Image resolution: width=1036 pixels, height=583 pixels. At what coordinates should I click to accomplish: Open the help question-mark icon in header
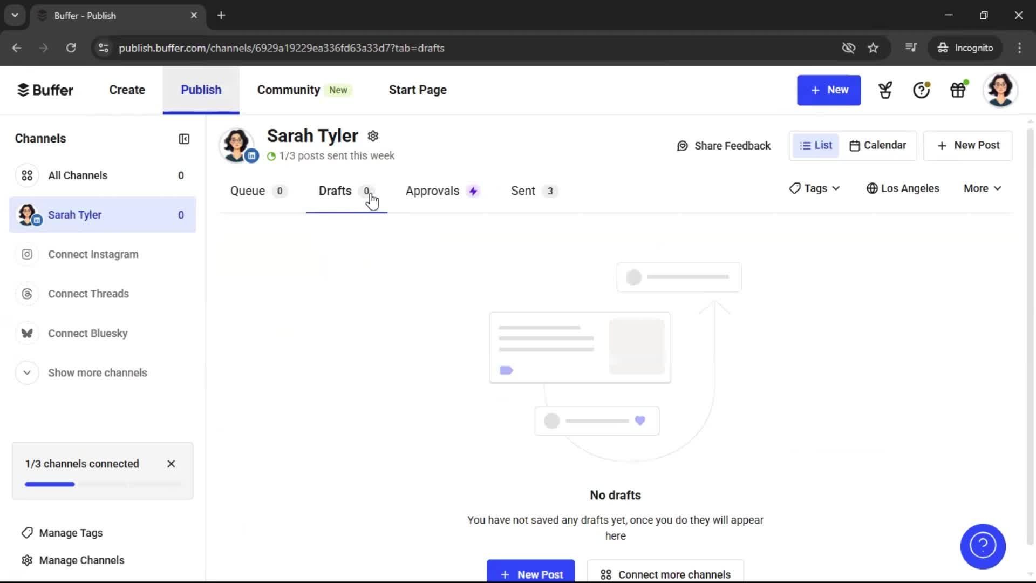coord(921,90)
